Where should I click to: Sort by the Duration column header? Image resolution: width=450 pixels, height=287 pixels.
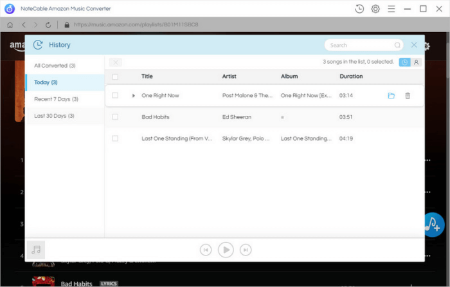click(x=351, y=77)
